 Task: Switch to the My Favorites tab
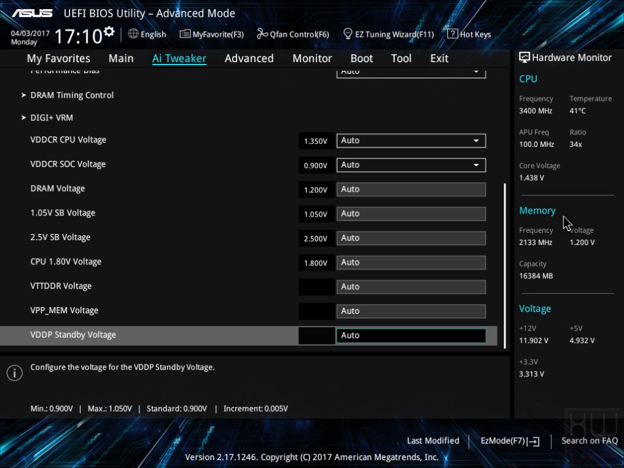tap(58, 58)
